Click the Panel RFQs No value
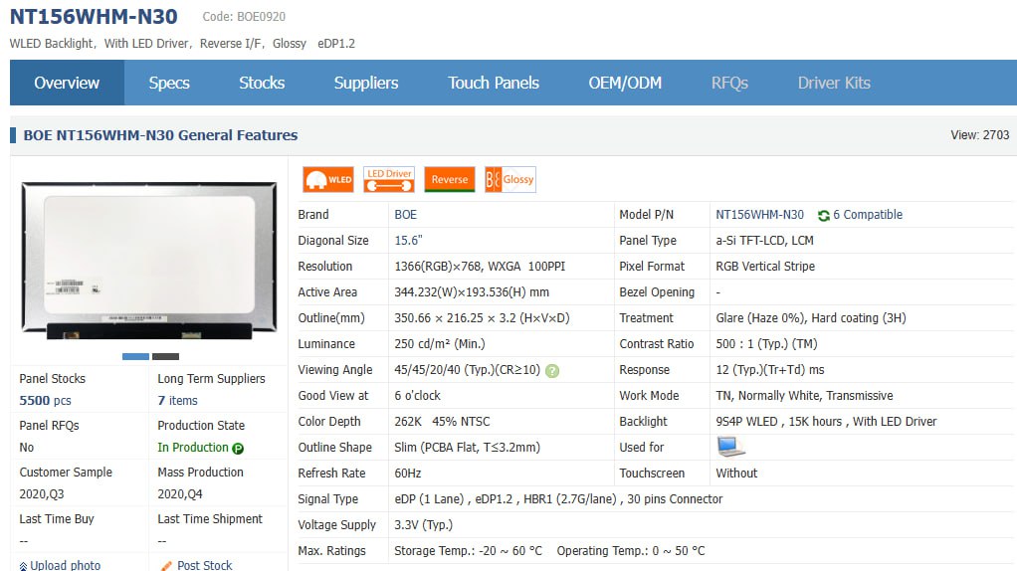This screenshot has height=571, width=1017. tap(27, 448)
